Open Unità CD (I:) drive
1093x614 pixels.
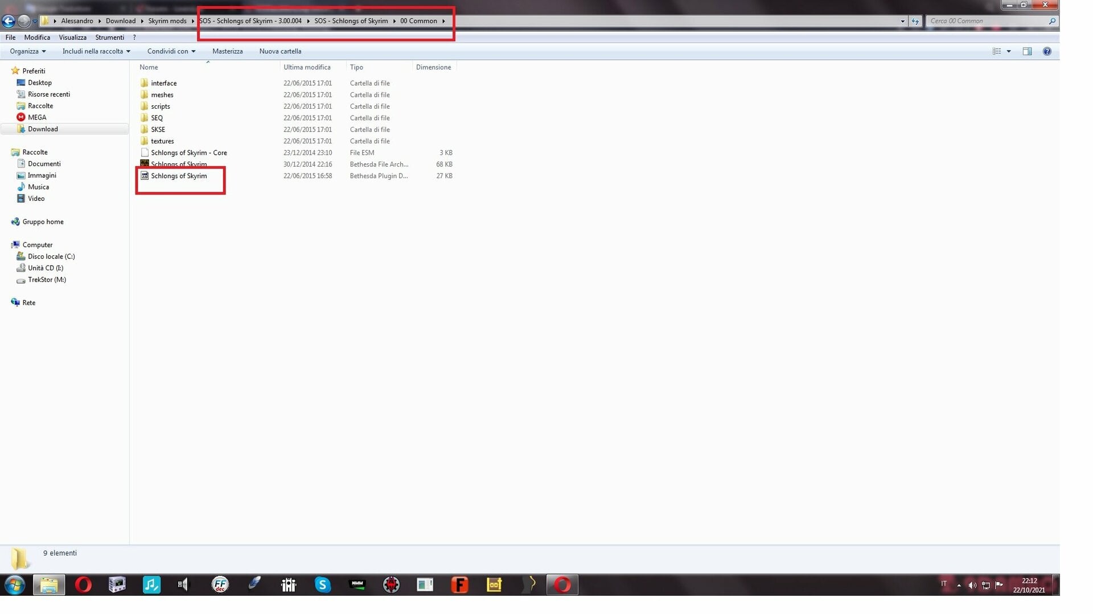pyautogui.click(x=45, y=268)
